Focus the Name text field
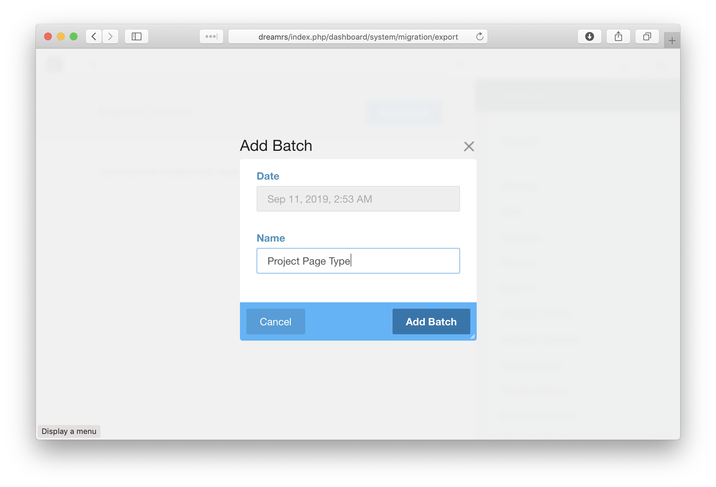The image size is (716, 487). (358, 261)
